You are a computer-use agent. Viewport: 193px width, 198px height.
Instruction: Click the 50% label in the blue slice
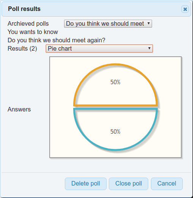[x=115, y=131]
